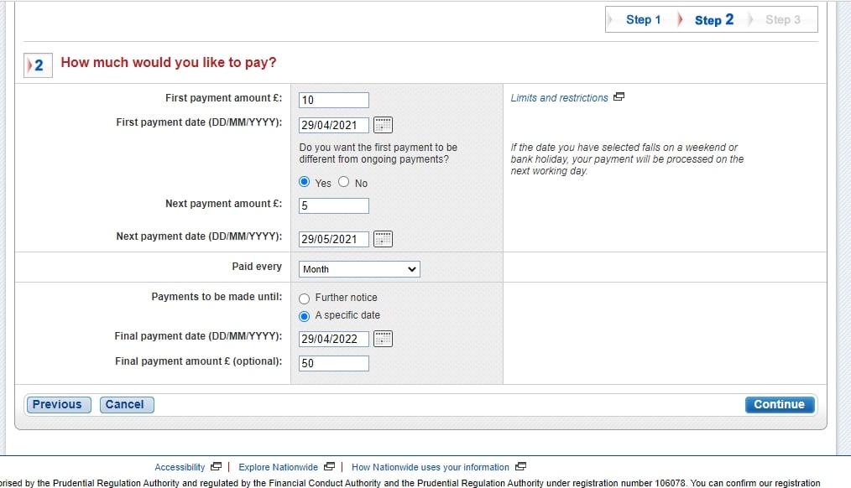Click the First payment amount field
The image size is (851, 488).
coord(333,101)
